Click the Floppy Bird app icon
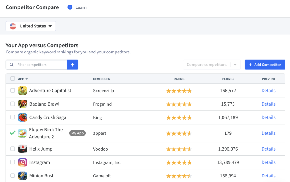Viewport: 290px width, 182px height. [x=22, y=133]
